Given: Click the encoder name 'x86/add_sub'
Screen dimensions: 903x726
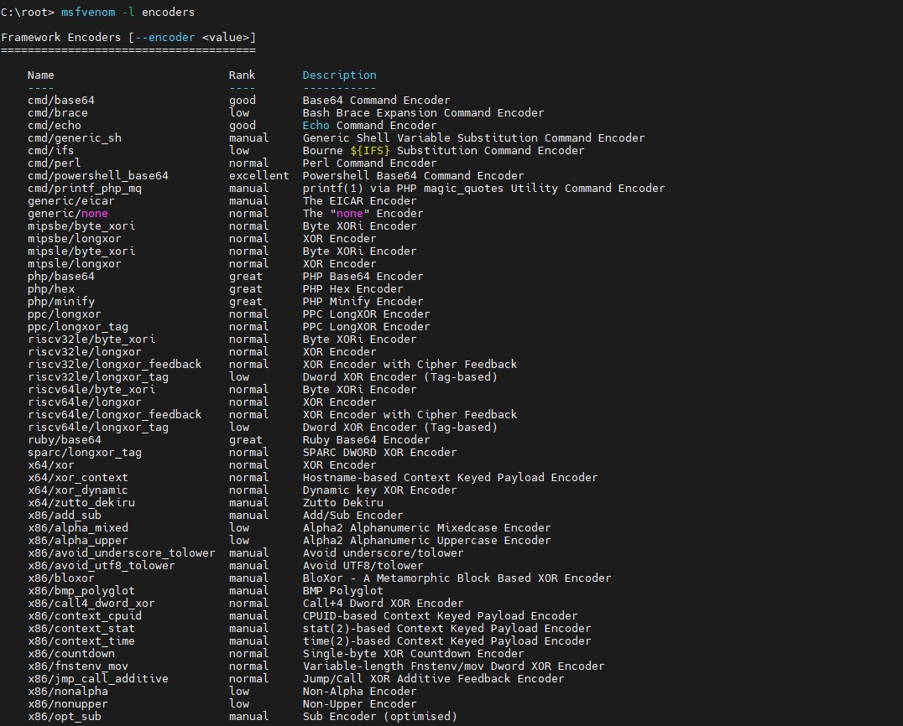Looking at the screenshot, I should (x=65, y=516).
